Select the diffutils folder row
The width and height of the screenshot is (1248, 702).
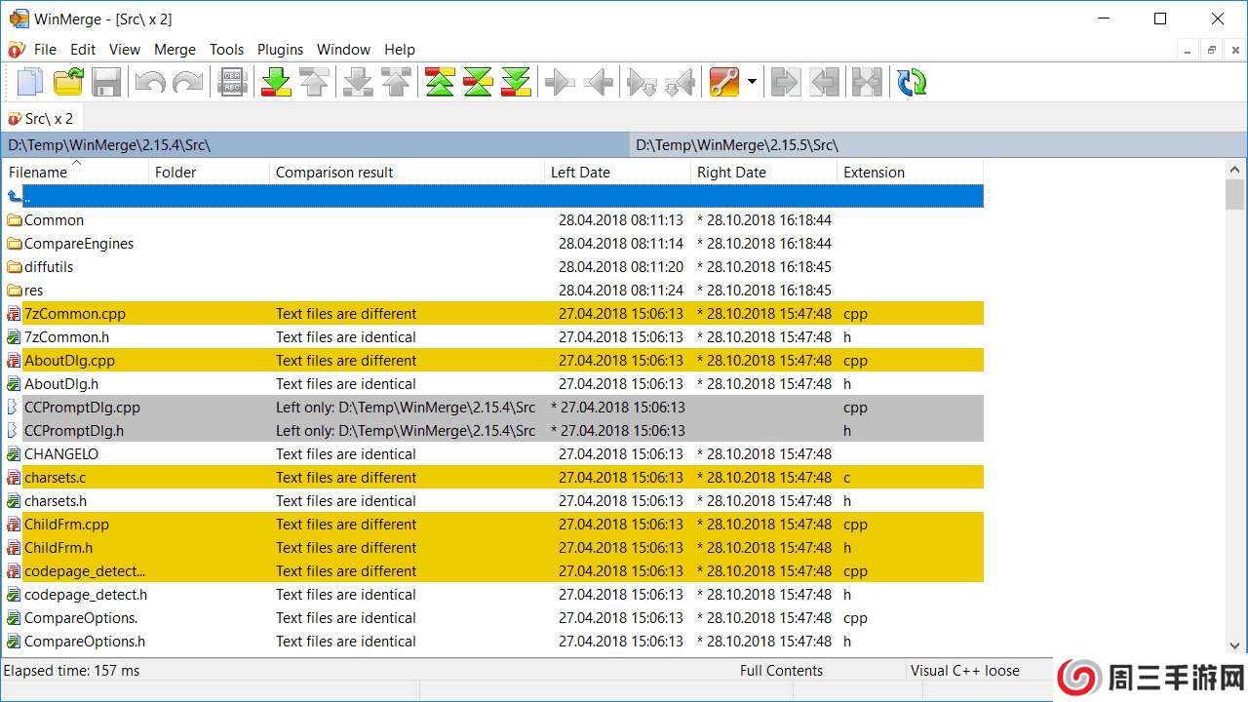coord(493,267)
